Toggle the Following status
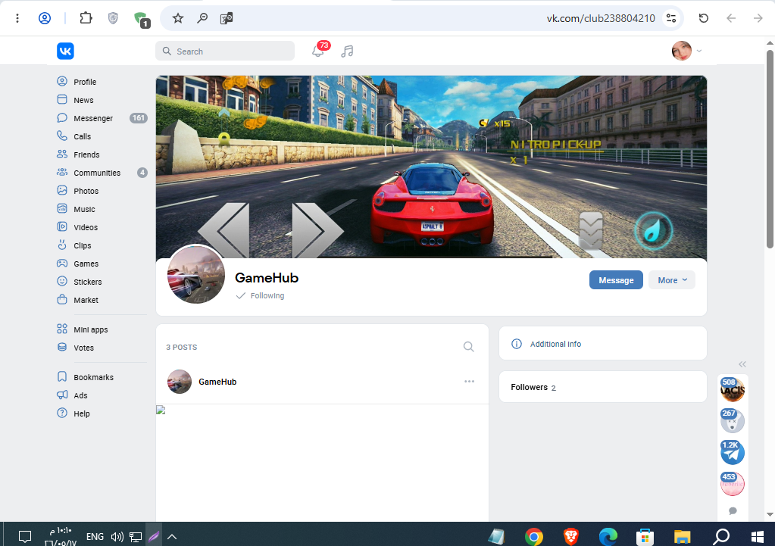Viewport: 775px width, 546px height. [x=261, y=295]
